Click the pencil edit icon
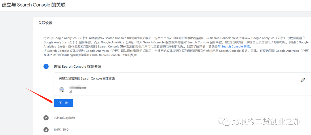311x135 pixels. point(303,80)
